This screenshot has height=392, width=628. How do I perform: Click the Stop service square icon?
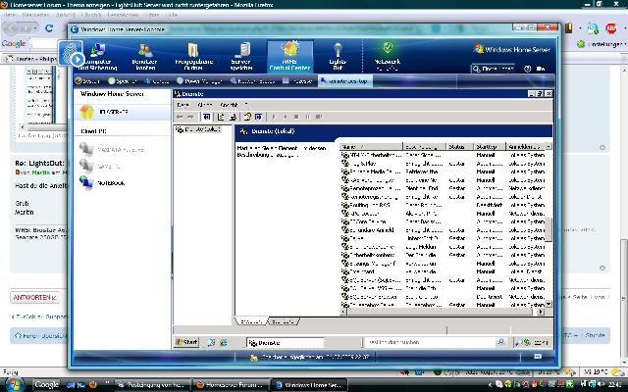296,117
